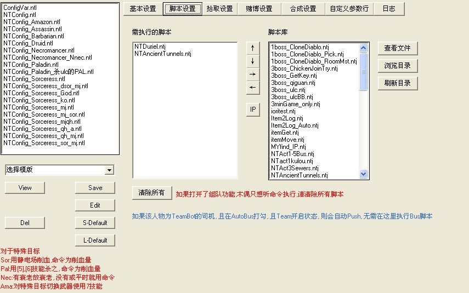Viewport: 469px width, 293px height.
Task: Select 1boss_CloneDiablo_RoomMst.ntj in script library
Action: tap(314, 61)
